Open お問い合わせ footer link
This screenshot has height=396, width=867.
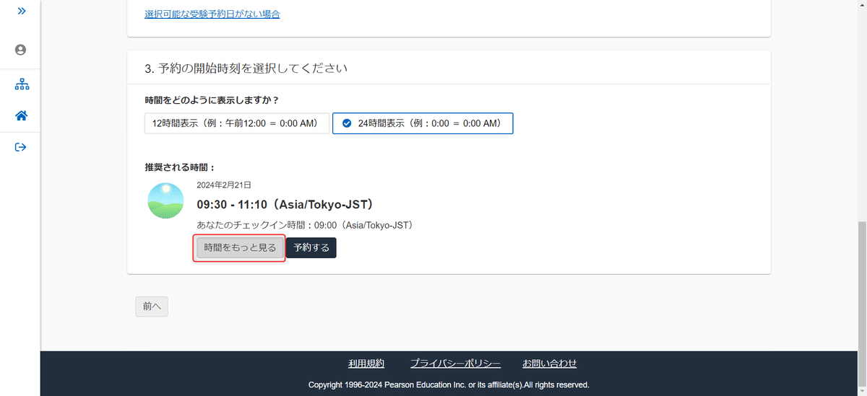click(550, 364)
